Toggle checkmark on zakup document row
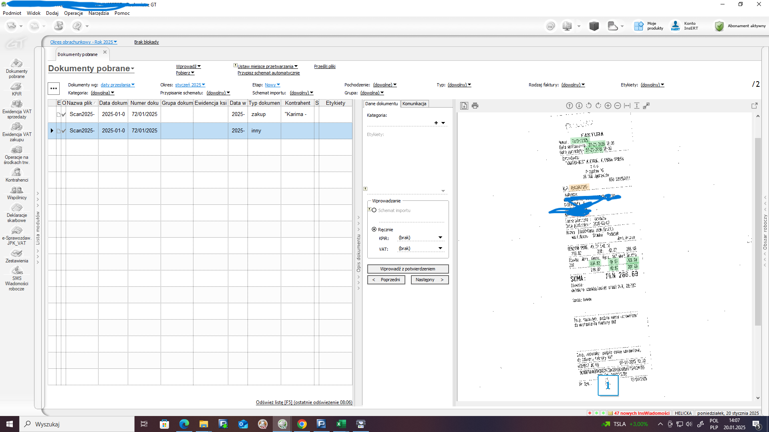 [x=64, y=114]
